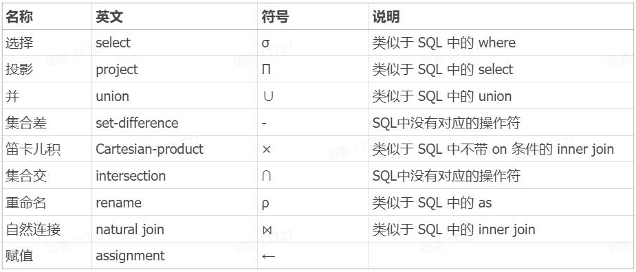The height and width of the screenshot is (272, 636).
Task: Click the 名称 column header
Action: point(19,17)
